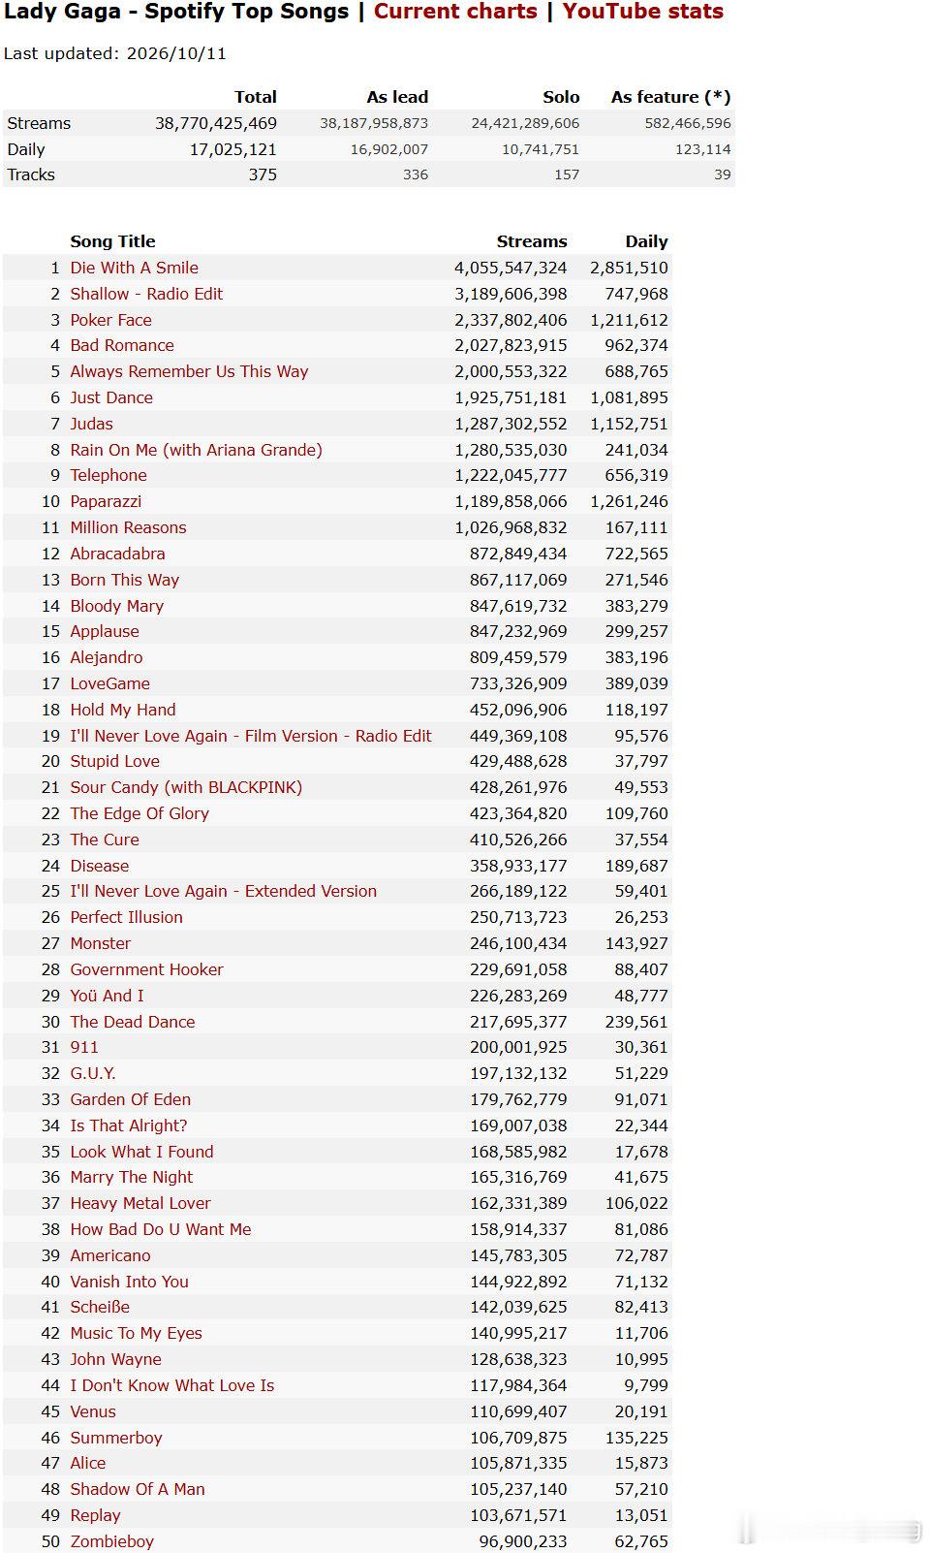Image resolution: width=930 pixels, height=1553 pixels.
Task: Open the Vanish Into You link
Action: click(x=129, y=1282)
